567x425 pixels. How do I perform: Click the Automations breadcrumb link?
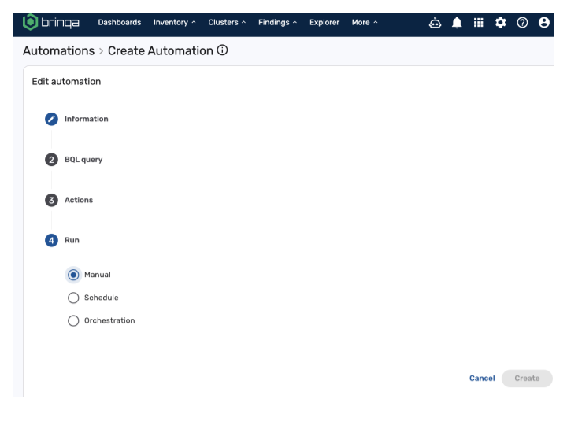[x=58, y=50]
